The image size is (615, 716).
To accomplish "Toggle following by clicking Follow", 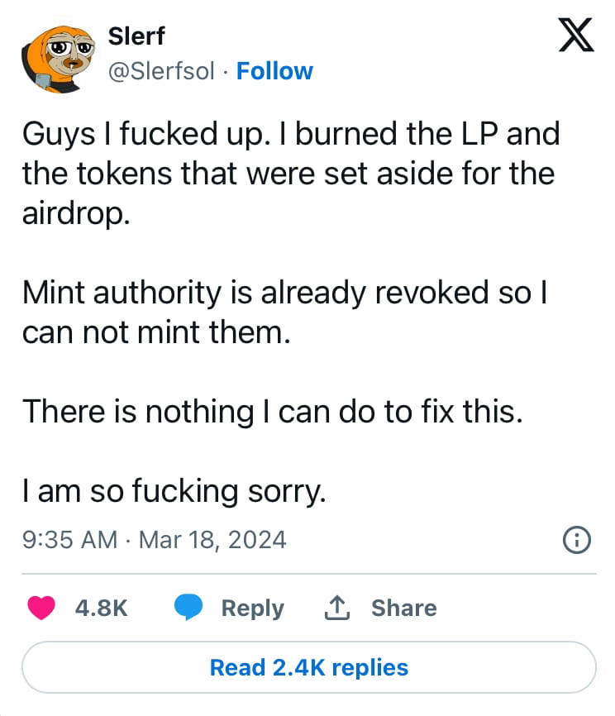I will 275,71.
